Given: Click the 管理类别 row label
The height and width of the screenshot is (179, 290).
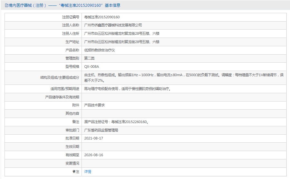Looking at the screenshot, I should 72,58.
